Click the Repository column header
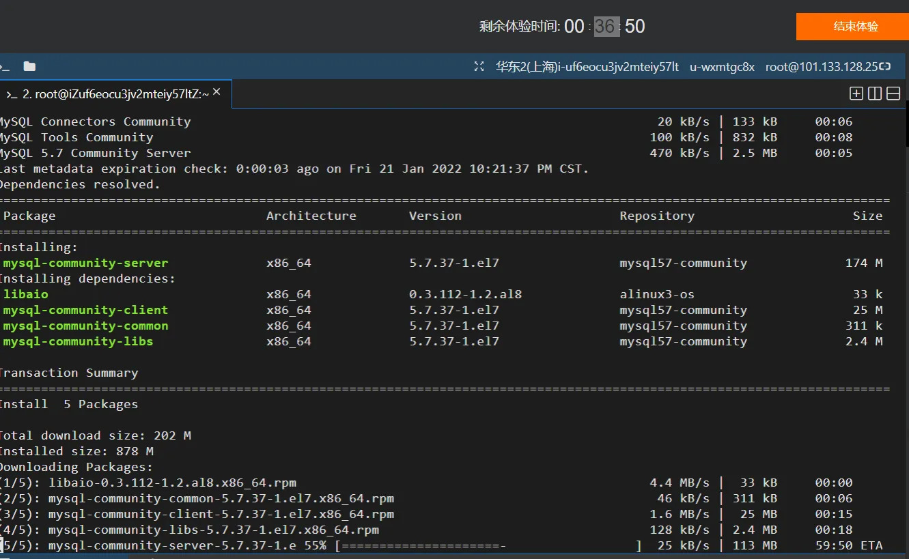This screenshot has height=559, width=909. click(x=657, y=216)
